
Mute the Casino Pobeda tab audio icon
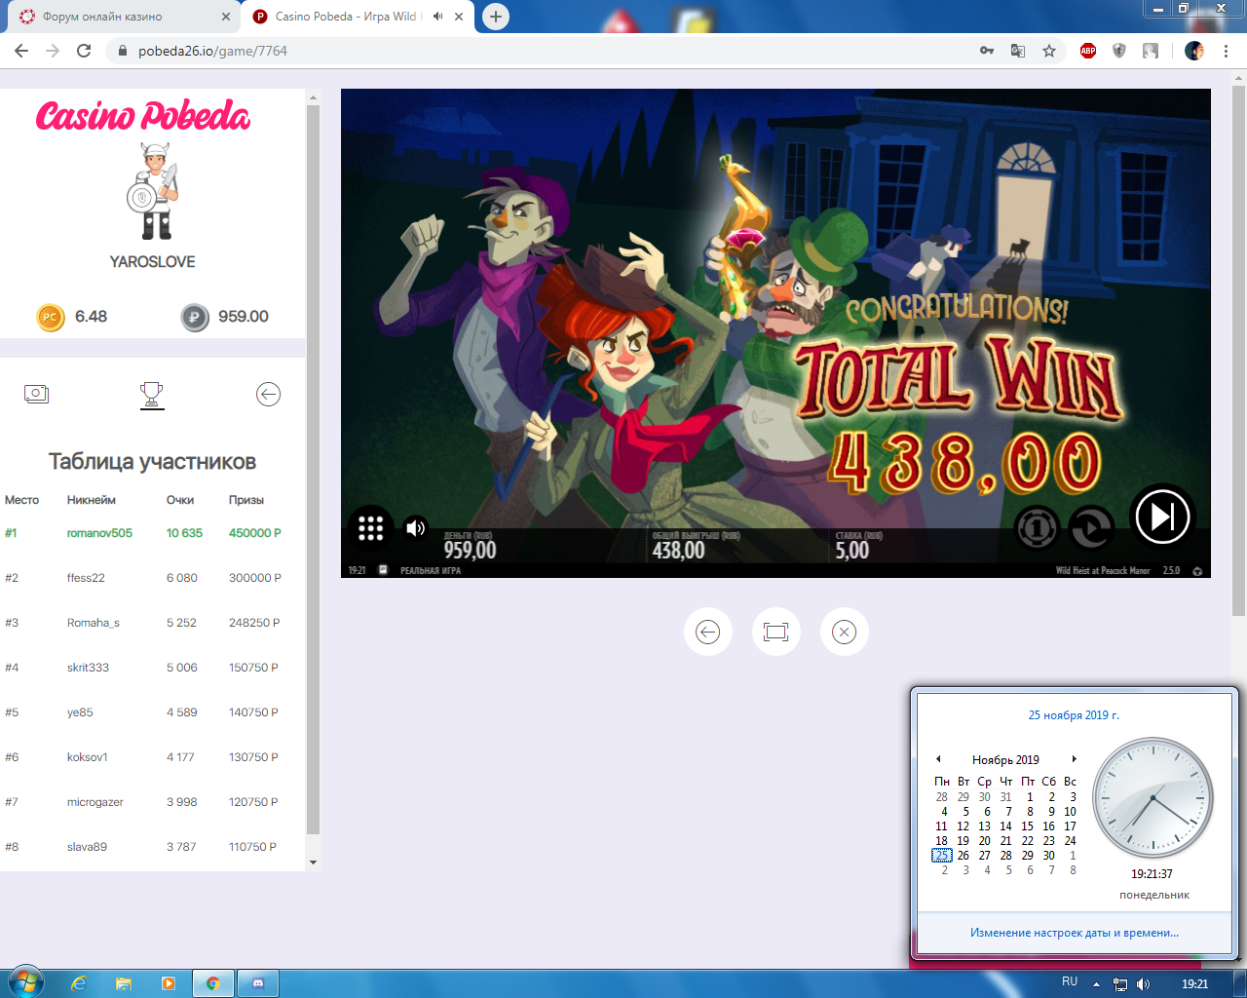click(438, 17)
